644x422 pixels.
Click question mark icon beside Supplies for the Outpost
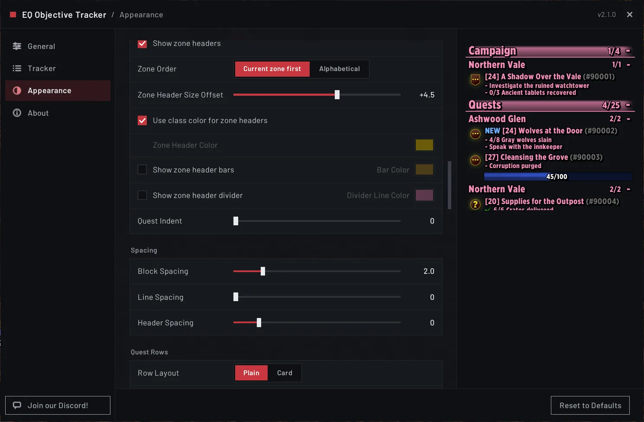coord(475,204)
